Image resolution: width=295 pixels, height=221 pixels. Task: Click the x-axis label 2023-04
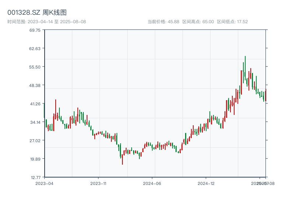pyautogui.click(x=44, y=183)
